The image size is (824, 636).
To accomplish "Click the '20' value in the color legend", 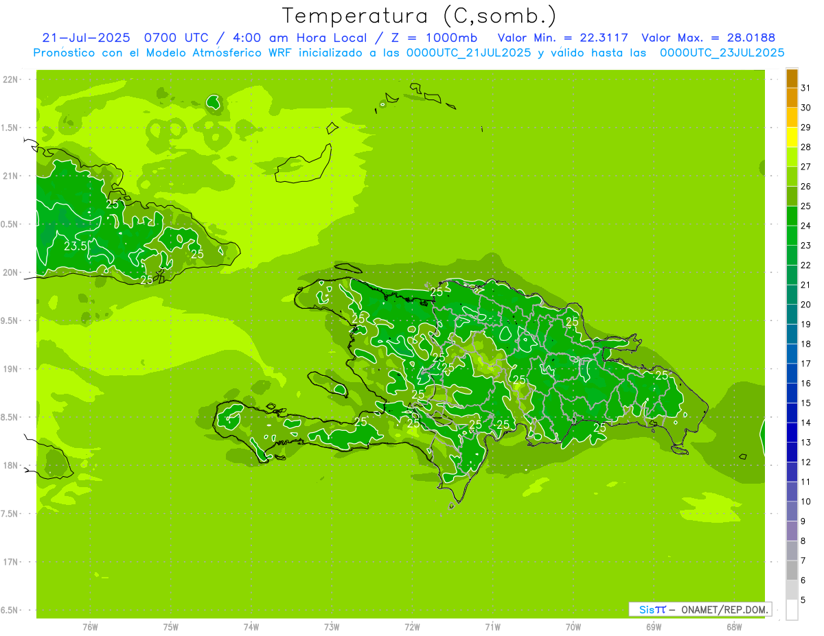I will pyautogui.click(x=805, y=305).
